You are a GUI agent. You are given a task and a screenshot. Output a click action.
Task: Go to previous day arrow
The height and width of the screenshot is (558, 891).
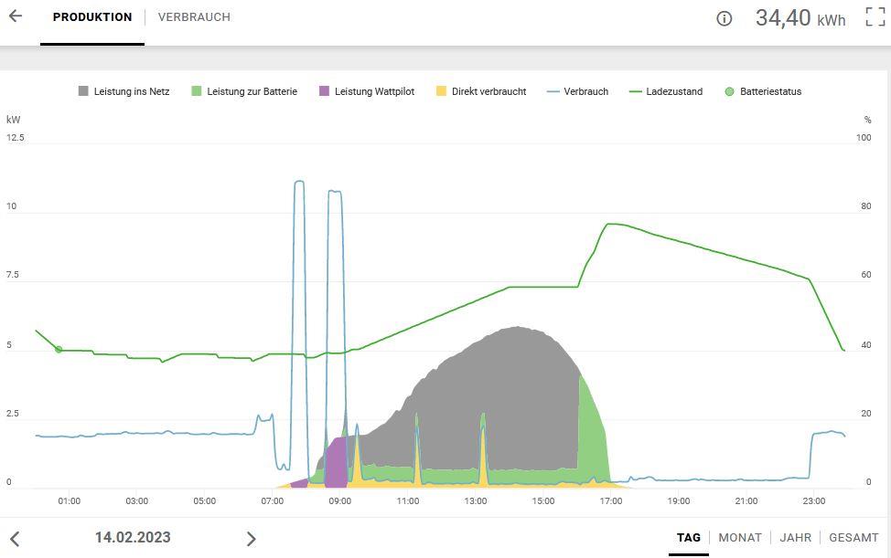click(15, 539)
